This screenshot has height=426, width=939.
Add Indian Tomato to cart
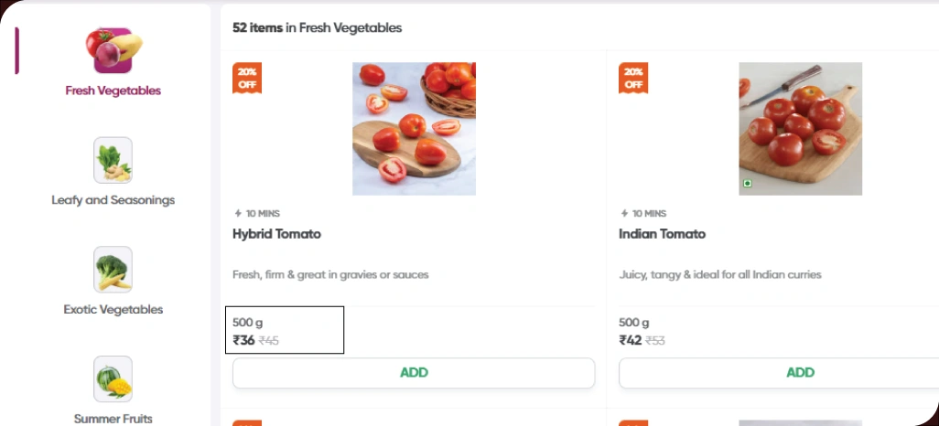coord(800,373)
